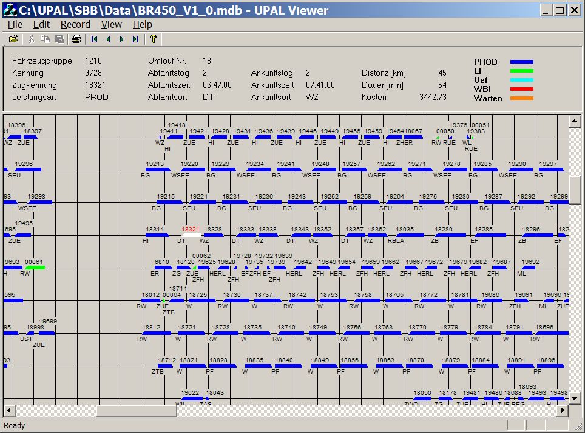585x433 pixels.
Task: Open the File menu
Action: pyautogui.click(x=15, y=24)
